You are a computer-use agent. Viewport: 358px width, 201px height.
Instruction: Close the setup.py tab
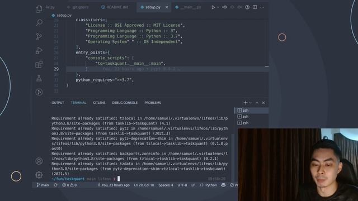click(167, 7)
